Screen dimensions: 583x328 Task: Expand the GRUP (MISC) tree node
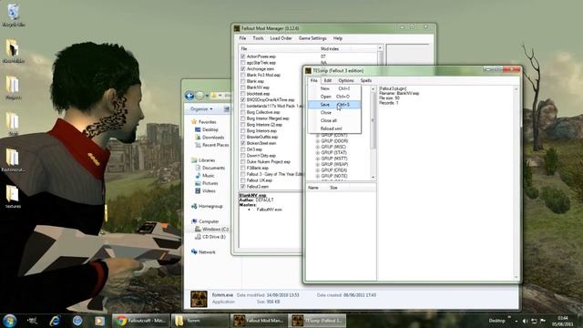pyautogui.click(x=318, y=147)
